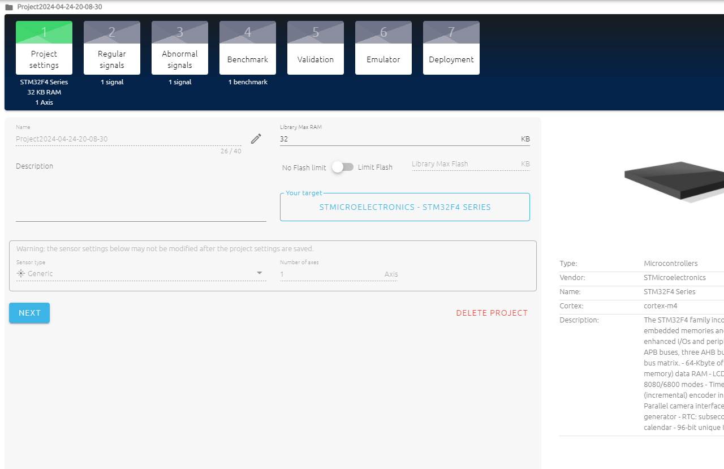This screenshot has height=469, width=724.
Task: Click the project folder icon in the header
Action: [8, 6]
